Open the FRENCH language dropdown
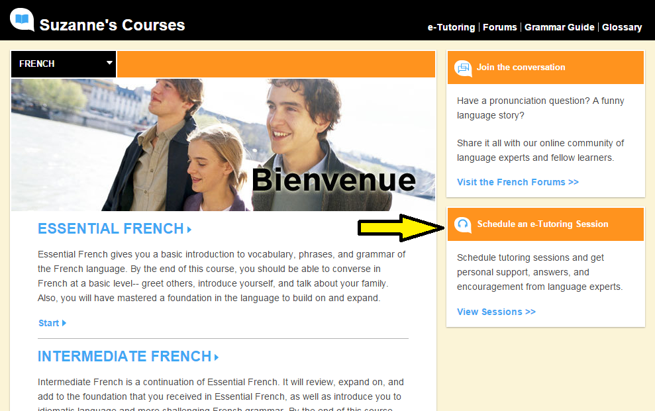Viewport: 655px width, 411px height. click(x=64, y=64)
